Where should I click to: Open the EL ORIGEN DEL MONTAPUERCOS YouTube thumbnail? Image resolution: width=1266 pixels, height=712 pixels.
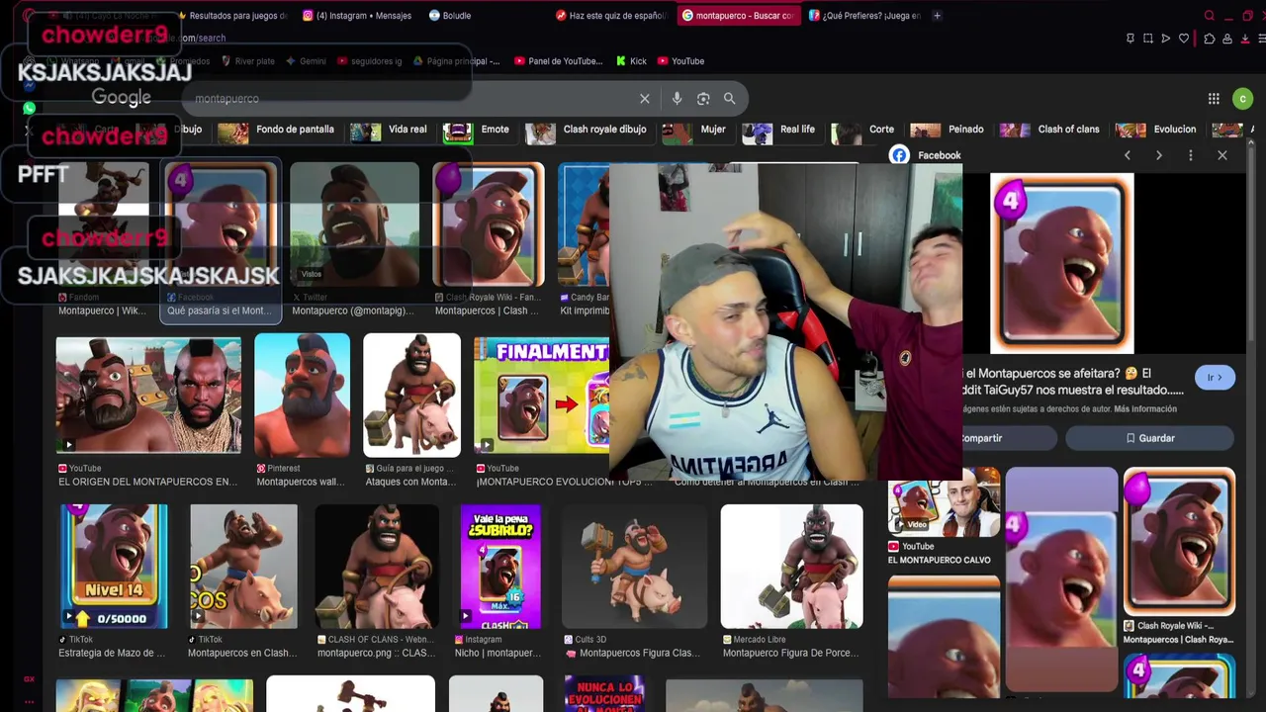pos(148,395)
